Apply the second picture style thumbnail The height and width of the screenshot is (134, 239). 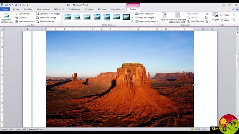[x=77, y=17]
